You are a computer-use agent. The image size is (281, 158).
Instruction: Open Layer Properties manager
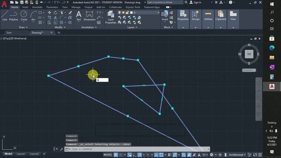[x=111, y=17]
